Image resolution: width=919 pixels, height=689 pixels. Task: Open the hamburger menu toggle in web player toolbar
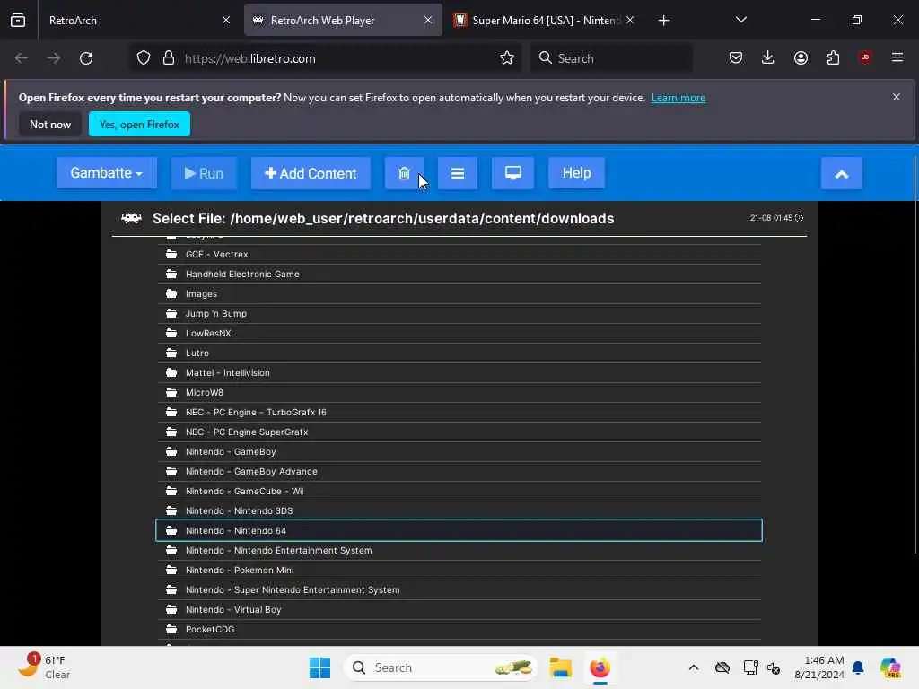click(458, 173)
